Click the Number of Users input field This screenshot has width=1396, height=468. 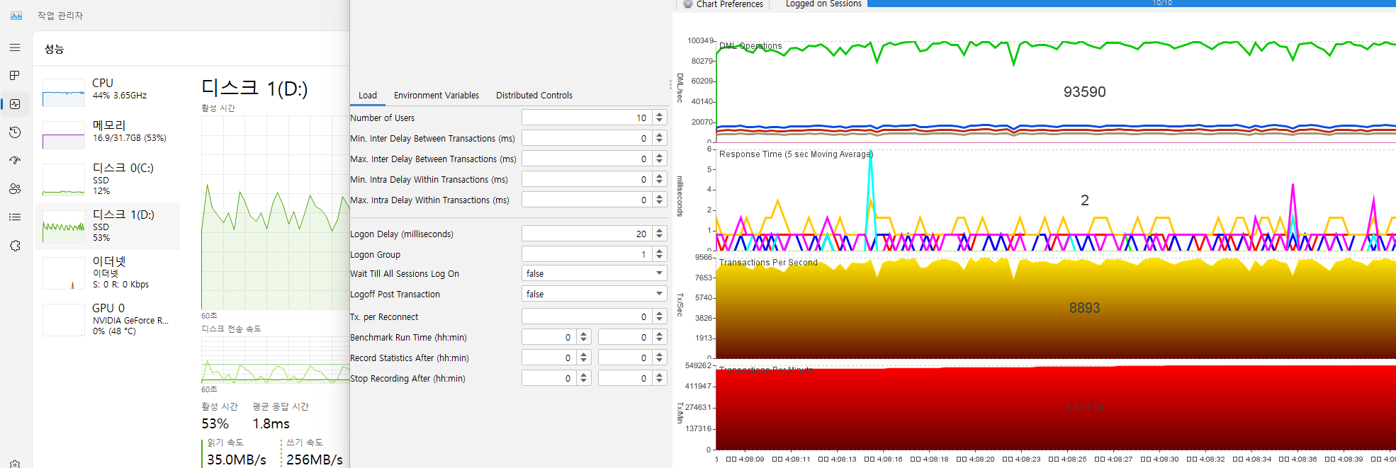[585, 118]
